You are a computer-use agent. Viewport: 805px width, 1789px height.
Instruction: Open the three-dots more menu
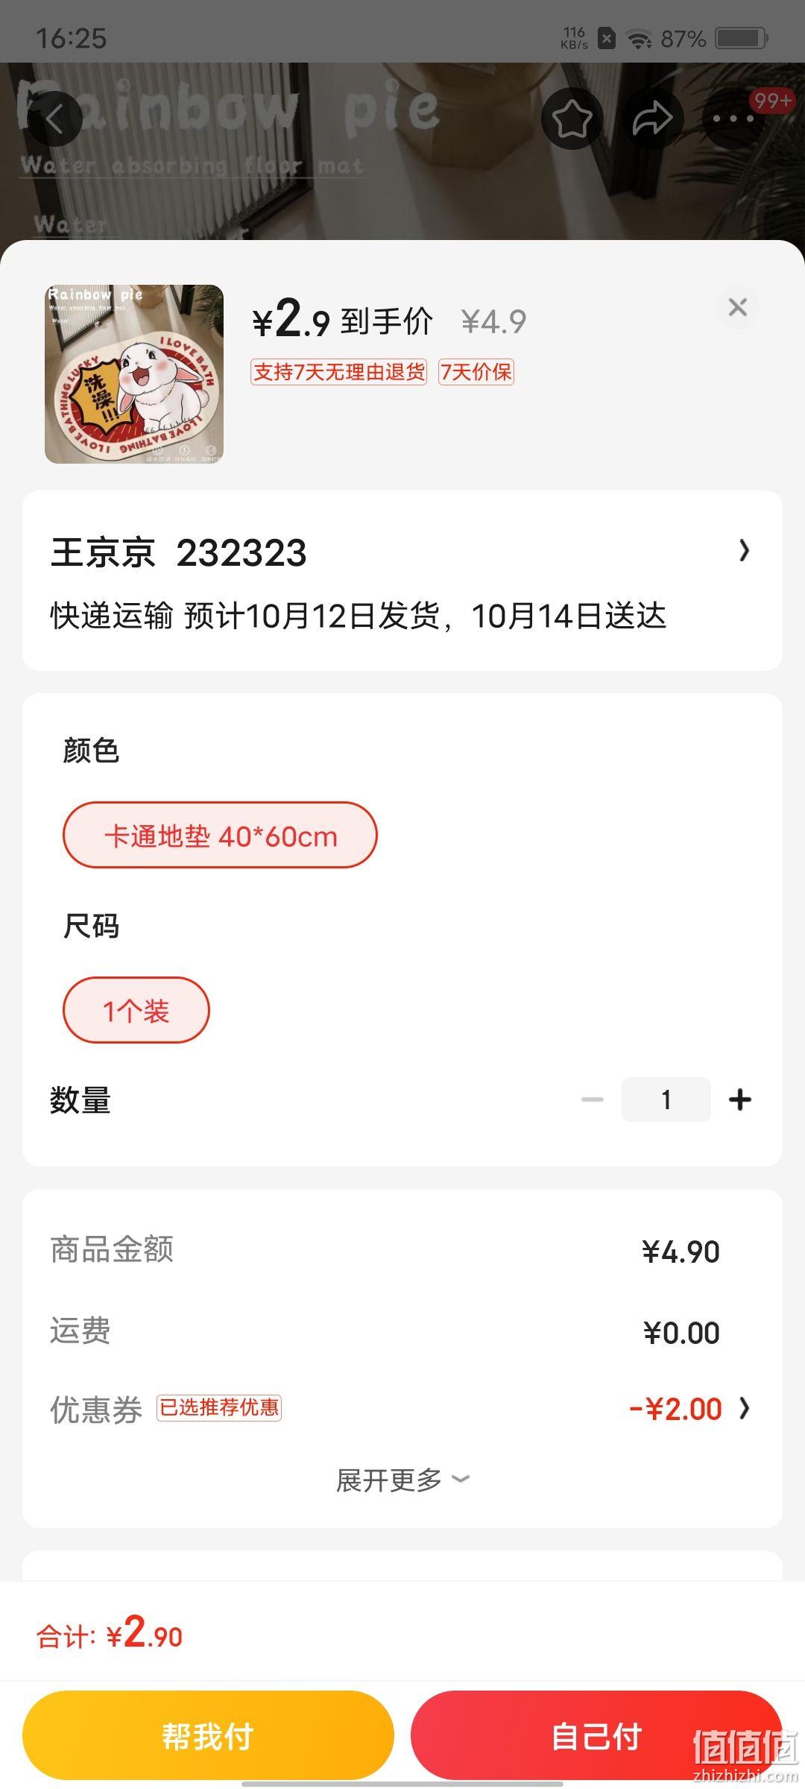[733, 118]
